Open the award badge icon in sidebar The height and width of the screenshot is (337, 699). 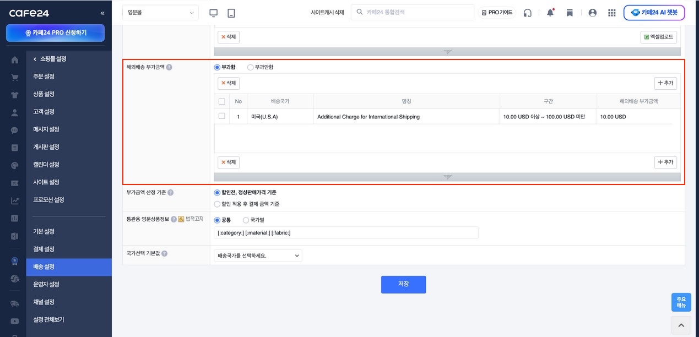[x=15, y=261]
